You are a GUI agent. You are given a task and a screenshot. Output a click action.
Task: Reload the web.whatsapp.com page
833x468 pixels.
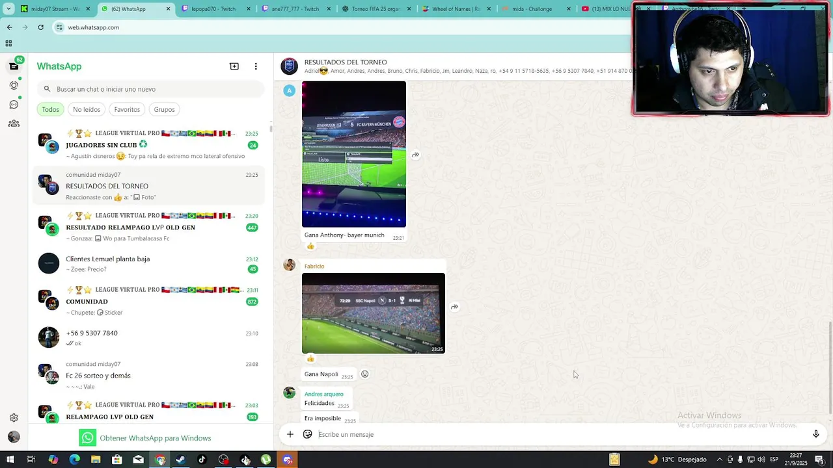[x=40, y=27]
